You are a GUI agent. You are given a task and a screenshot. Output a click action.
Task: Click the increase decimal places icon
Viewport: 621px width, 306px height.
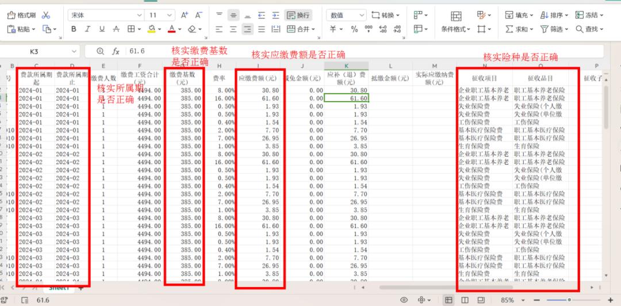pos(383,29)
